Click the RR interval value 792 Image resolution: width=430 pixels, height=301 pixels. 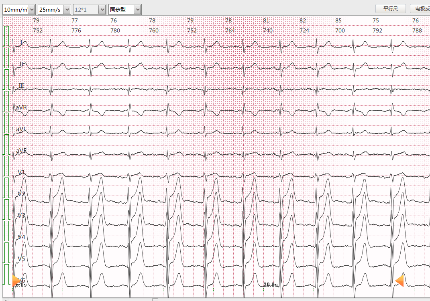(377, 30)
